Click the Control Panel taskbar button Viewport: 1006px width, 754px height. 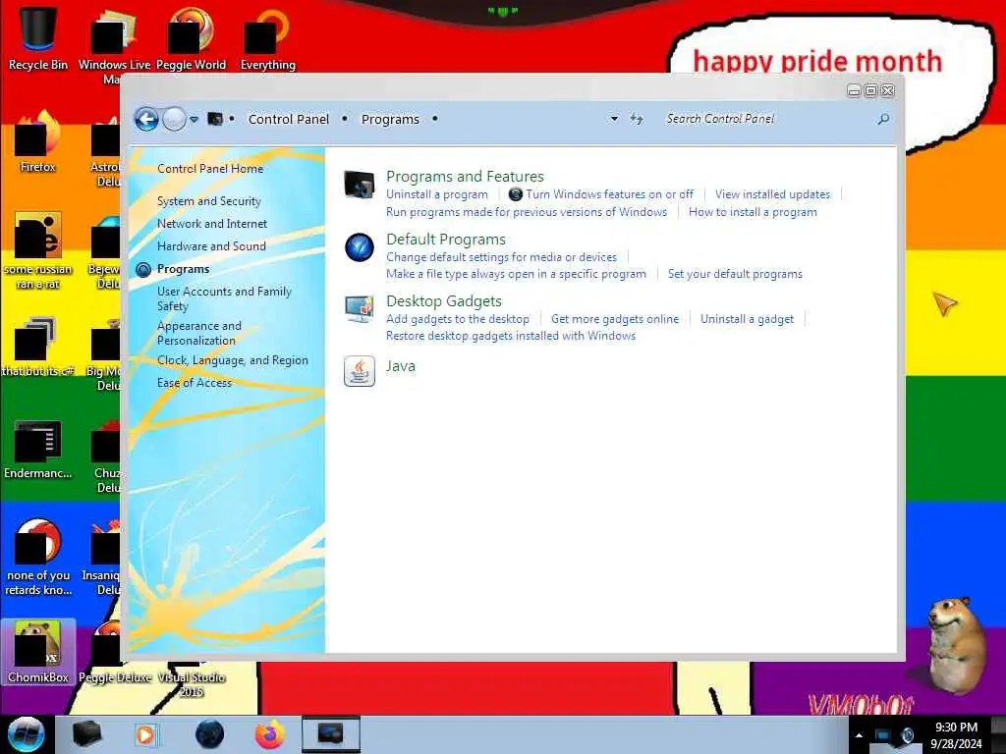tap(330, 734)
